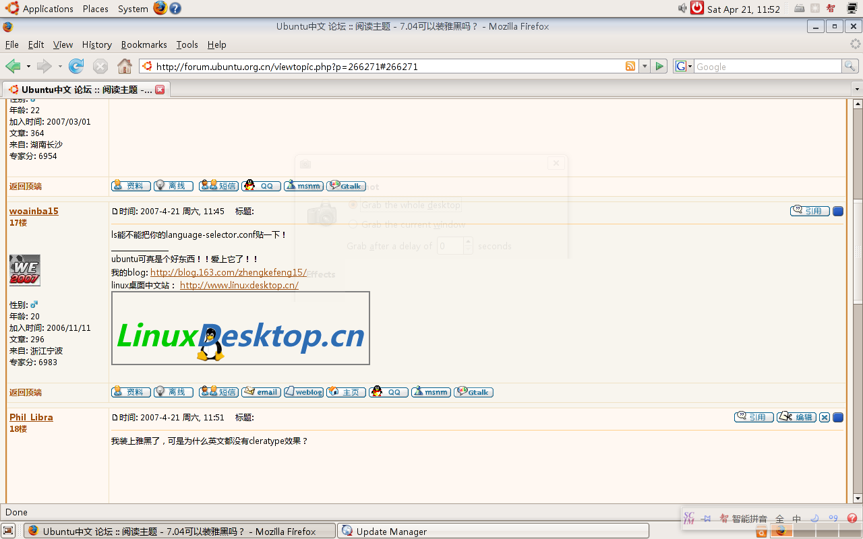Click 返回顶端 below woainba15's profile

coord(26,392)
